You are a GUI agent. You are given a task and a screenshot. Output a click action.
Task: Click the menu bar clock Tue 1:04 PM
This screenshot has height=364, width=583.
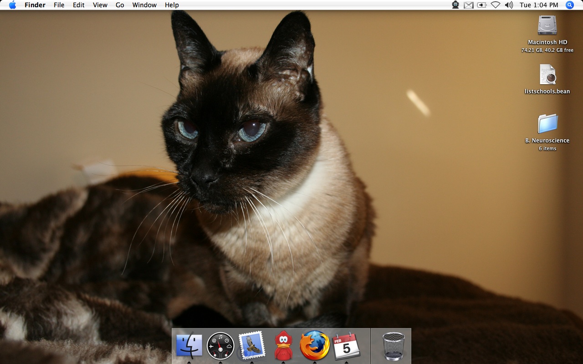click(539, 5)
